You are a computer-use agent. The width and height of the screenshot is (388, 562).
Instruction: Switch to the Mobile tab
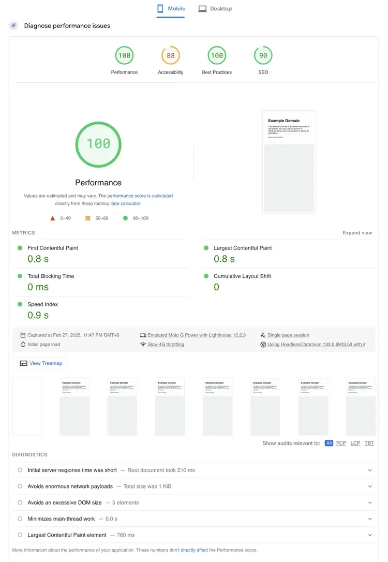[x=171, y=9]
